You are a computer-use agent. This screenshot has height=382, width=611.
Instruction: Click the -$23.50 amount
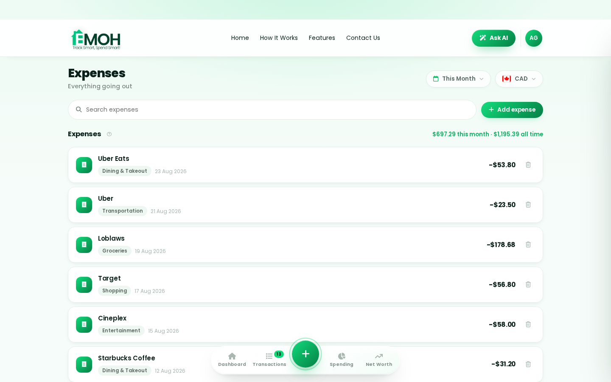click(x=502, y=205)
